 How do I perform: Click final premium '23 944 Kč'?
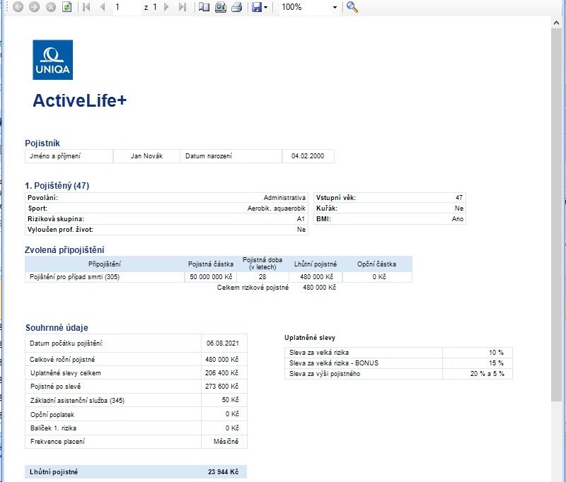(223, 472)
